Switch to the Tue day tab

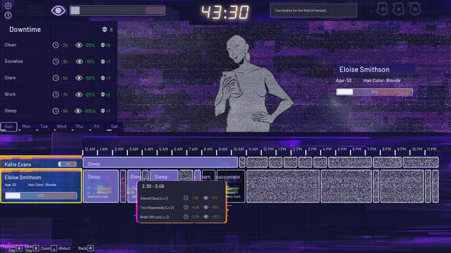click(44, 126)
